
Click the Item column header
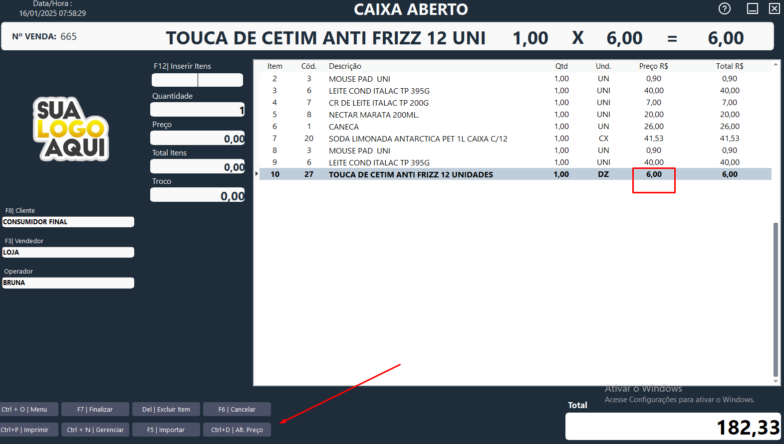[x=274, y=66]
